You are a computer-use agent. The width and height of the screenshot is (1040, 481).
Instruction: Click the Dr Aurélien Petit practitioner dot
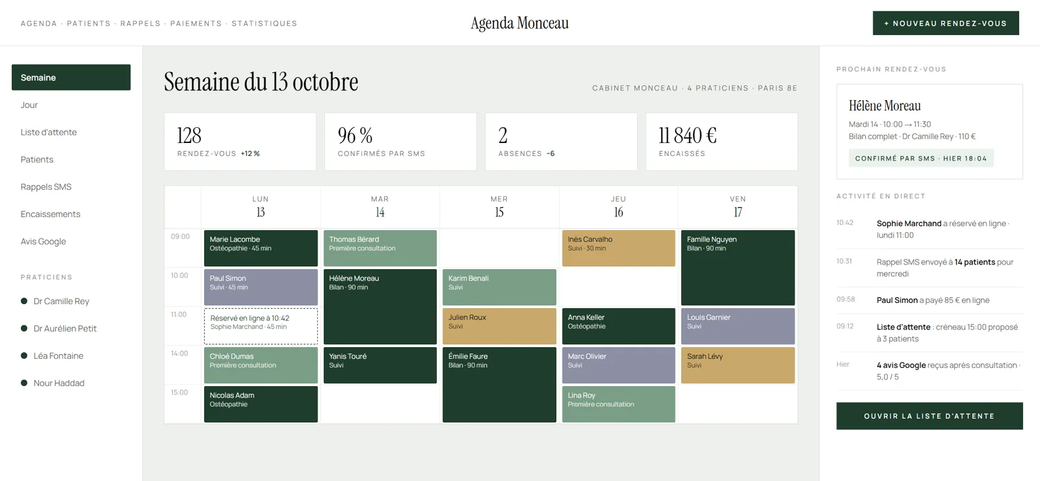coord(24,328)
